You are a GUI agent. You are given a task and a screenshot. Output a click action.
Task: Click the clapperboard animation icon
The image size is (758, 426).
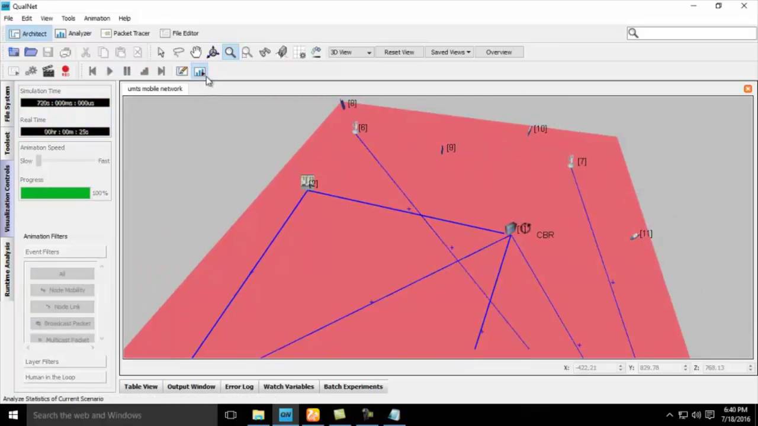tap(48, 71)
